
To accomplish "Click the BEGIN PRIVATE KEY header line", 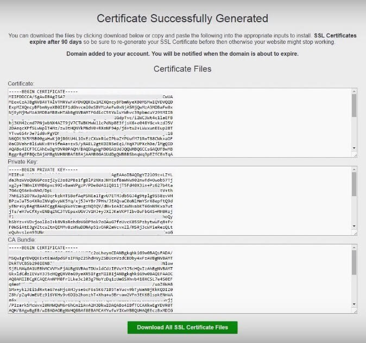I will [x=46, y=170].
